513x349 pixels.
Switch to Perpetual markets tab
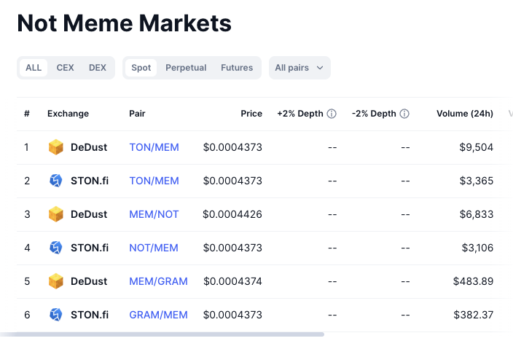tap(186, 68)
